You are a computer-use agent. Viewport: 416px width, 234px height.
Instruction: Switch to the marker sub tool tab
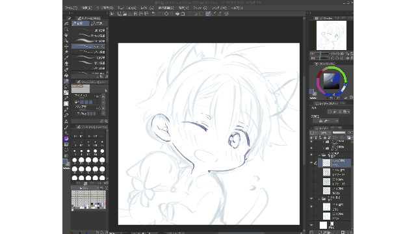coord(97,23)
